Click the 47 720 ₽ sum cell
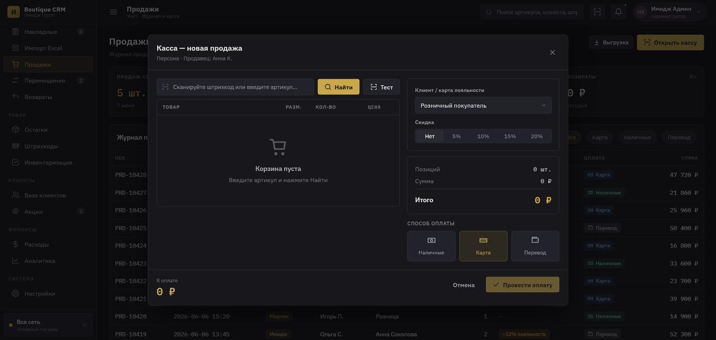Screen dimensions: 716x340 click(x=684, y=175)
